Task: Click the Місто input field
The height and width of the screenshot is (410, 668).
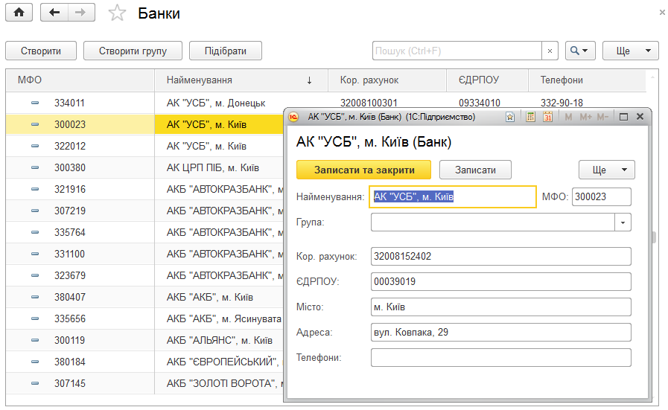Action: tap(501, 307)
